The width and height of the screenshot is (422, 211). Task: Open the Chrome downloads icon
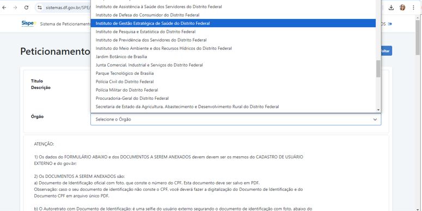click(391, 8)
